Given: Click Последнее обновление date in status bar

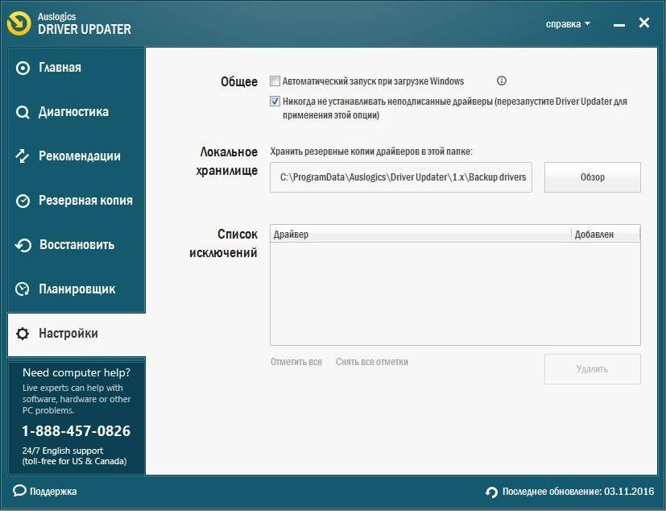Looking at the screenshot, I should point(578,492).
